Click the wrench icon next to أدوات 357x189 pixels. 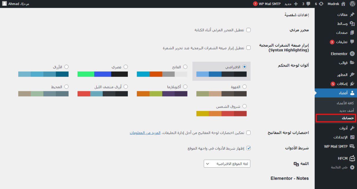(352, 128)
